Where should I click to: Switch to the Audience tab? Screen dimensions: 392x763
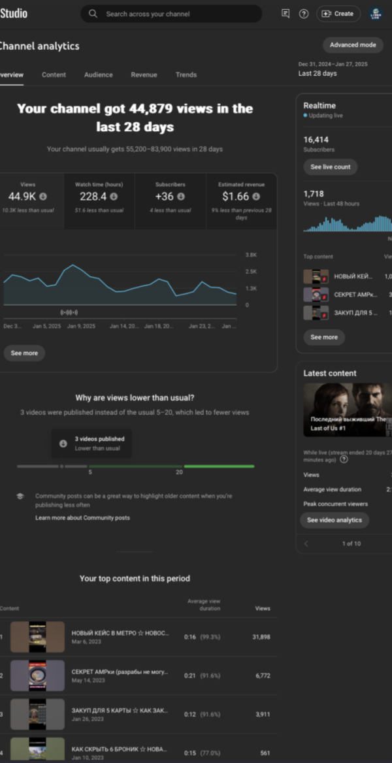[x=98, y=75]
